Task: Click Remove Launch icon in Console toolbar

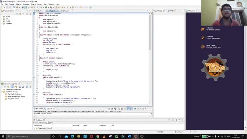Action: [x=112, y=109]
